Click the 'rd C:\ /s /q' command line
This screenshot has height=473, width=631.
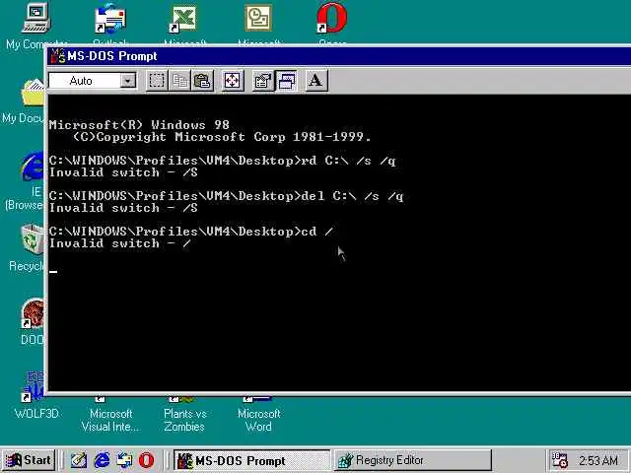222,161
